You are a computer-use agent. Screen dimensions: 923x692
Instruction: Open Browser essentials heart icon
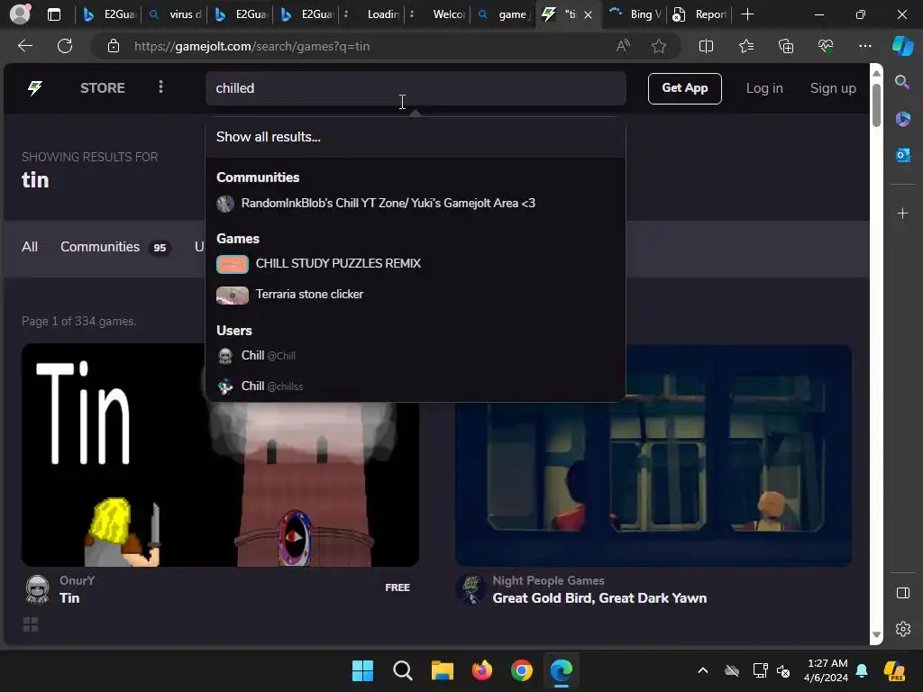826,46
